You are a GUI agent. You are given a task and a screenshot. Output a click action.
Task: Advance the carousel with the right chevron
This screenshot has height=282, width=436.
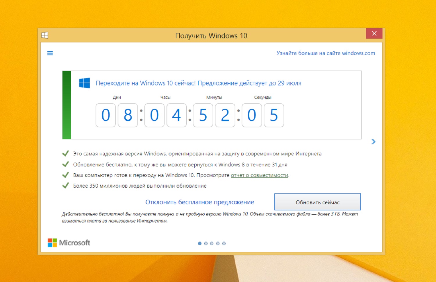[374, 142]
